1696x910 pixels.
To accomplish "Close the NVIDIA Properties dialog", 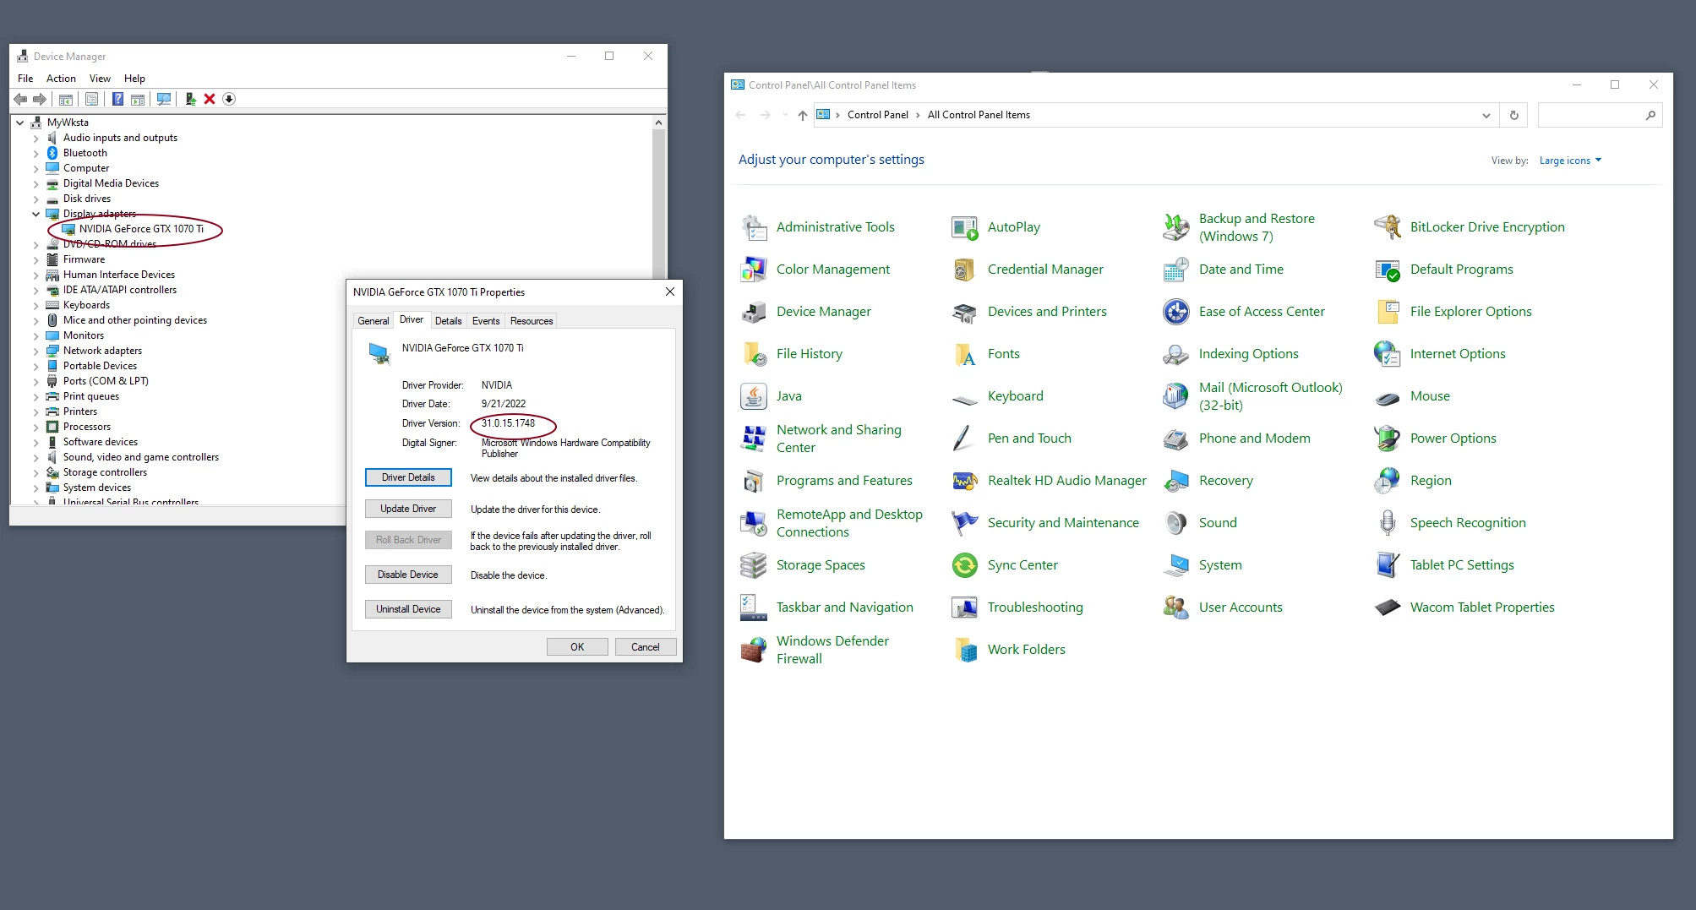I will 670,292.
